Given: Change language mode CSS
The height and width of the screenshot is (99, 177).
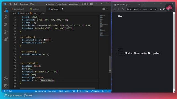Looking at the screenshot, I should (73, 91).
